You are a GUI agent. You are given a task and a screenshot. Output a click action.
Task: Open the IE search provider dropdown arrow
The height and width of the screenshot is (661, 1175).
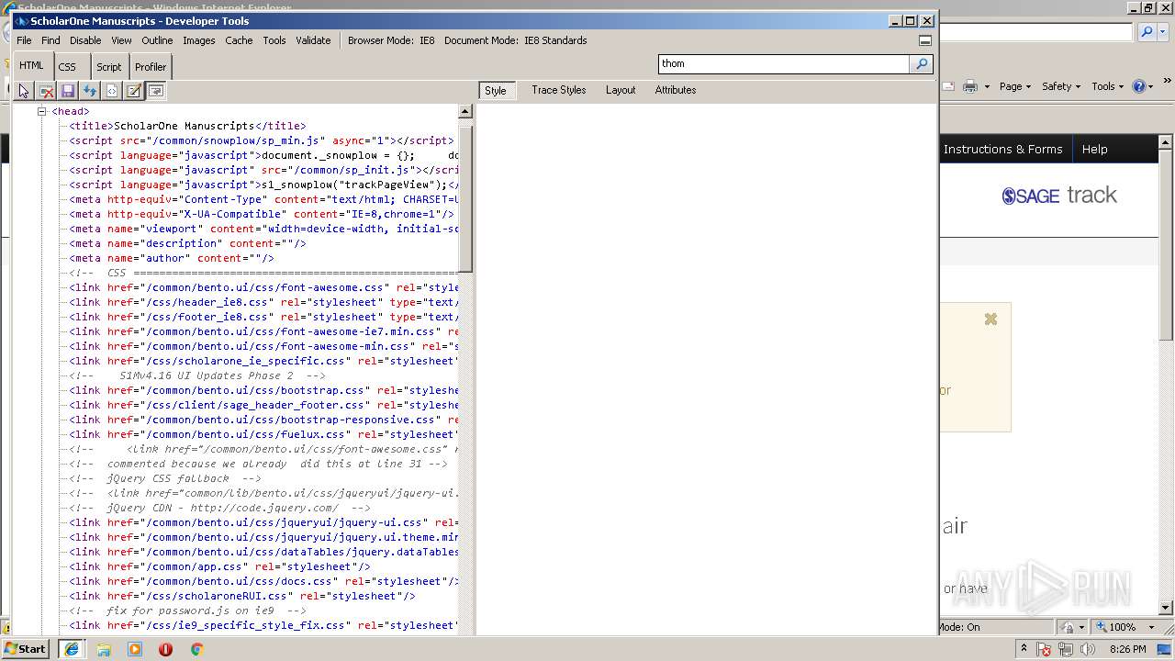tap(1163, 32)
